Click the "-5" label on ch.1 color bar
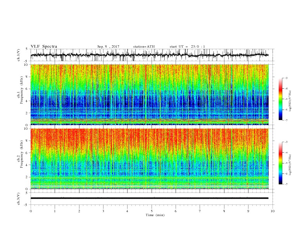The image size is (307, 237). [x=286, y=99]
